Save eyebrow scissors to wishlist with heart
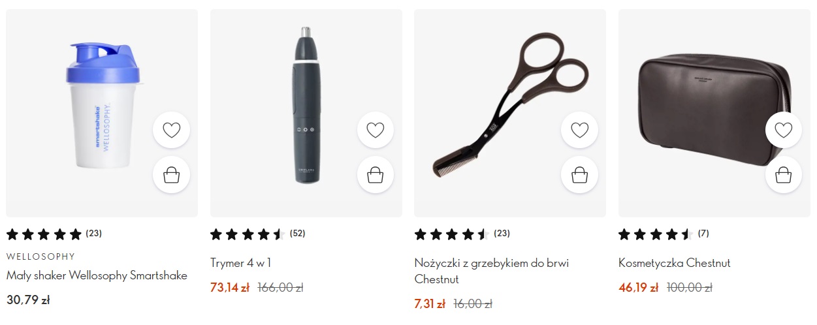The height and width of the screenshot is (325, 817). point(579,131)
